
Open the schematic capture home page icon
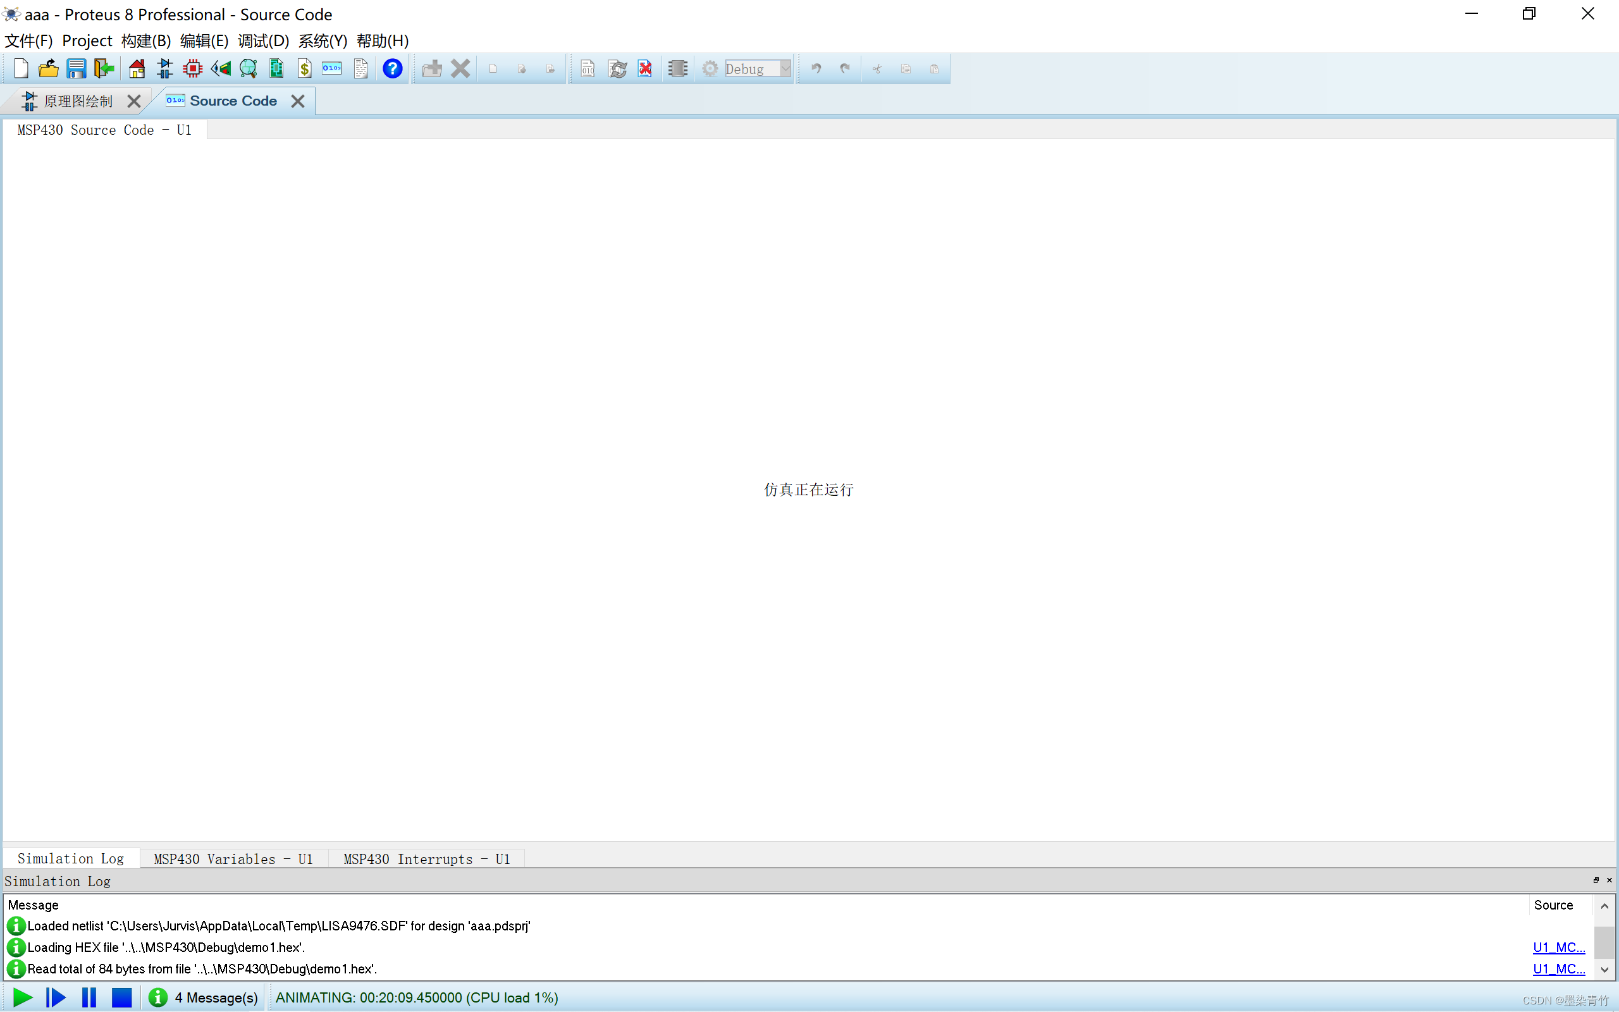click(x=137, y=68)
